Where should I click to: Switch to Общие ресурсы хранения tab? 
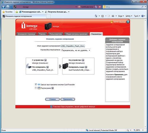point(76,34)
